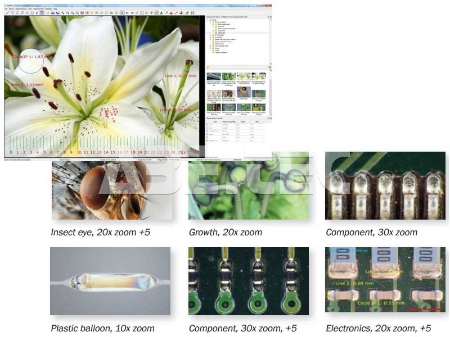Select the line drawing tool in toolbar
Viewport: 450px width, 337px height.
[x=8, y=12]
